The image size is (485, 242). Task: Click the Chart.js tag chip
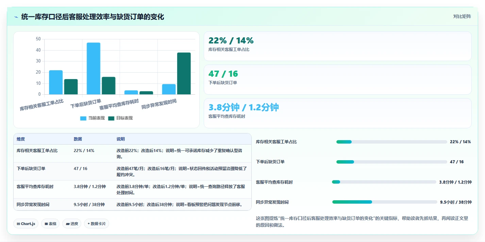26,224
